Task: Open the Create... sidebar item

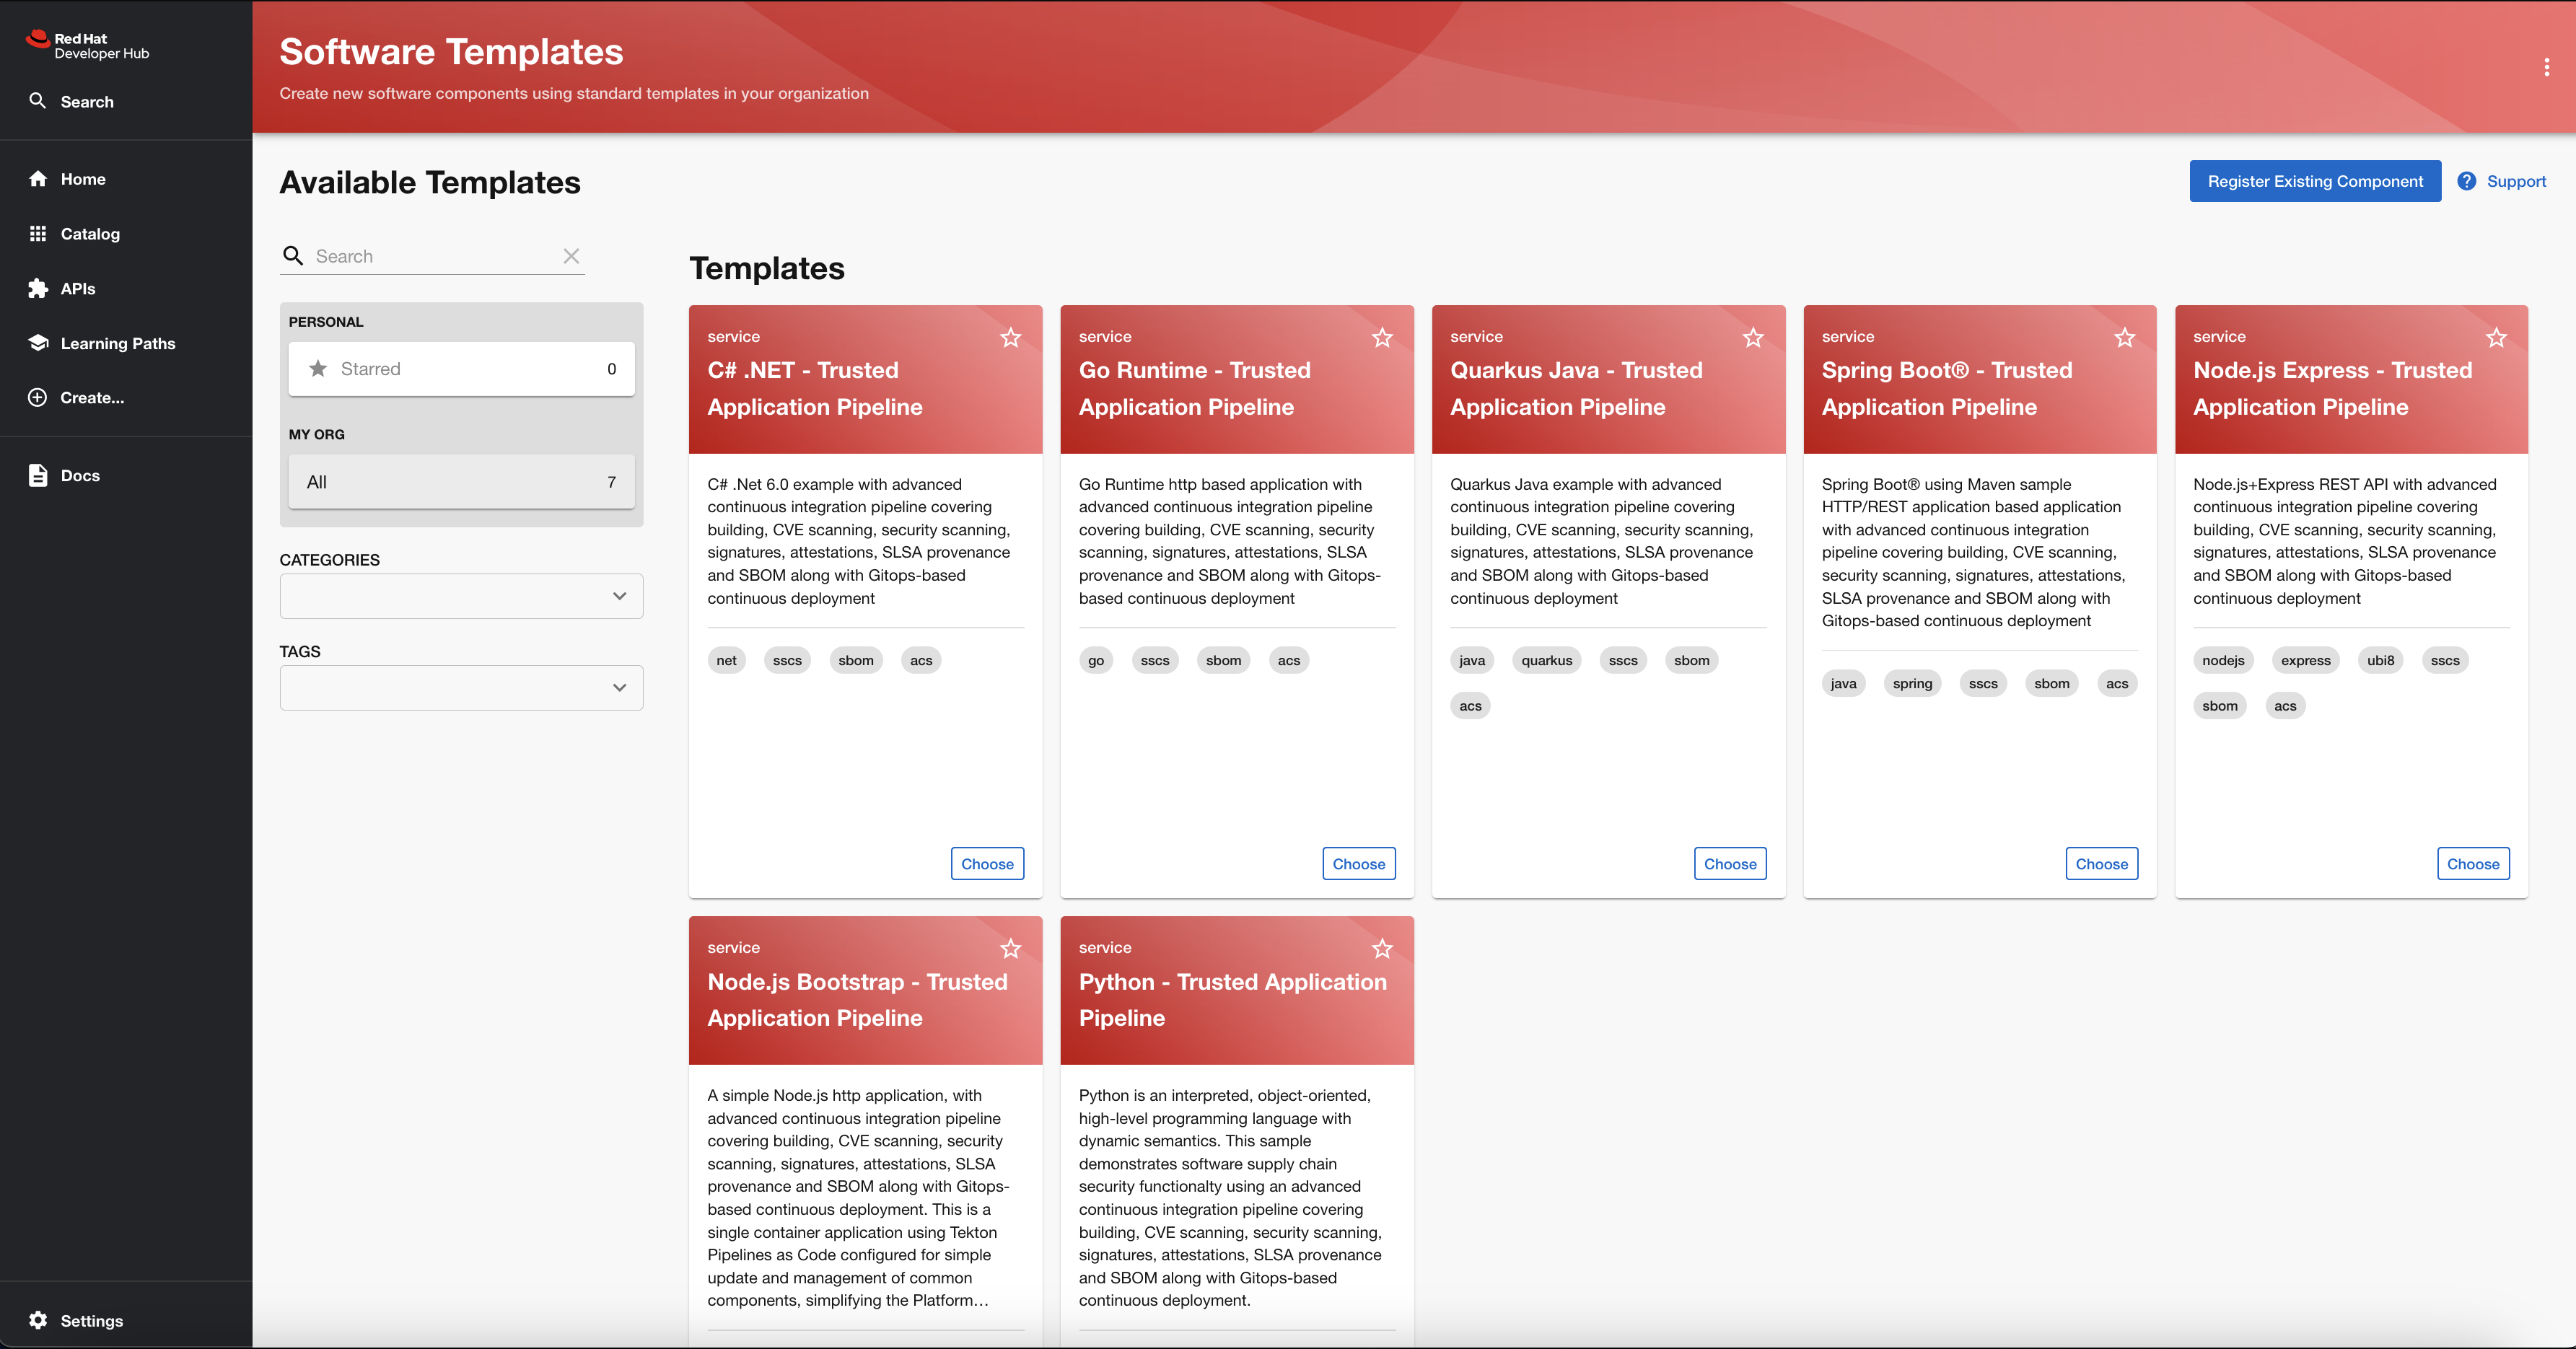Action: 91,397
